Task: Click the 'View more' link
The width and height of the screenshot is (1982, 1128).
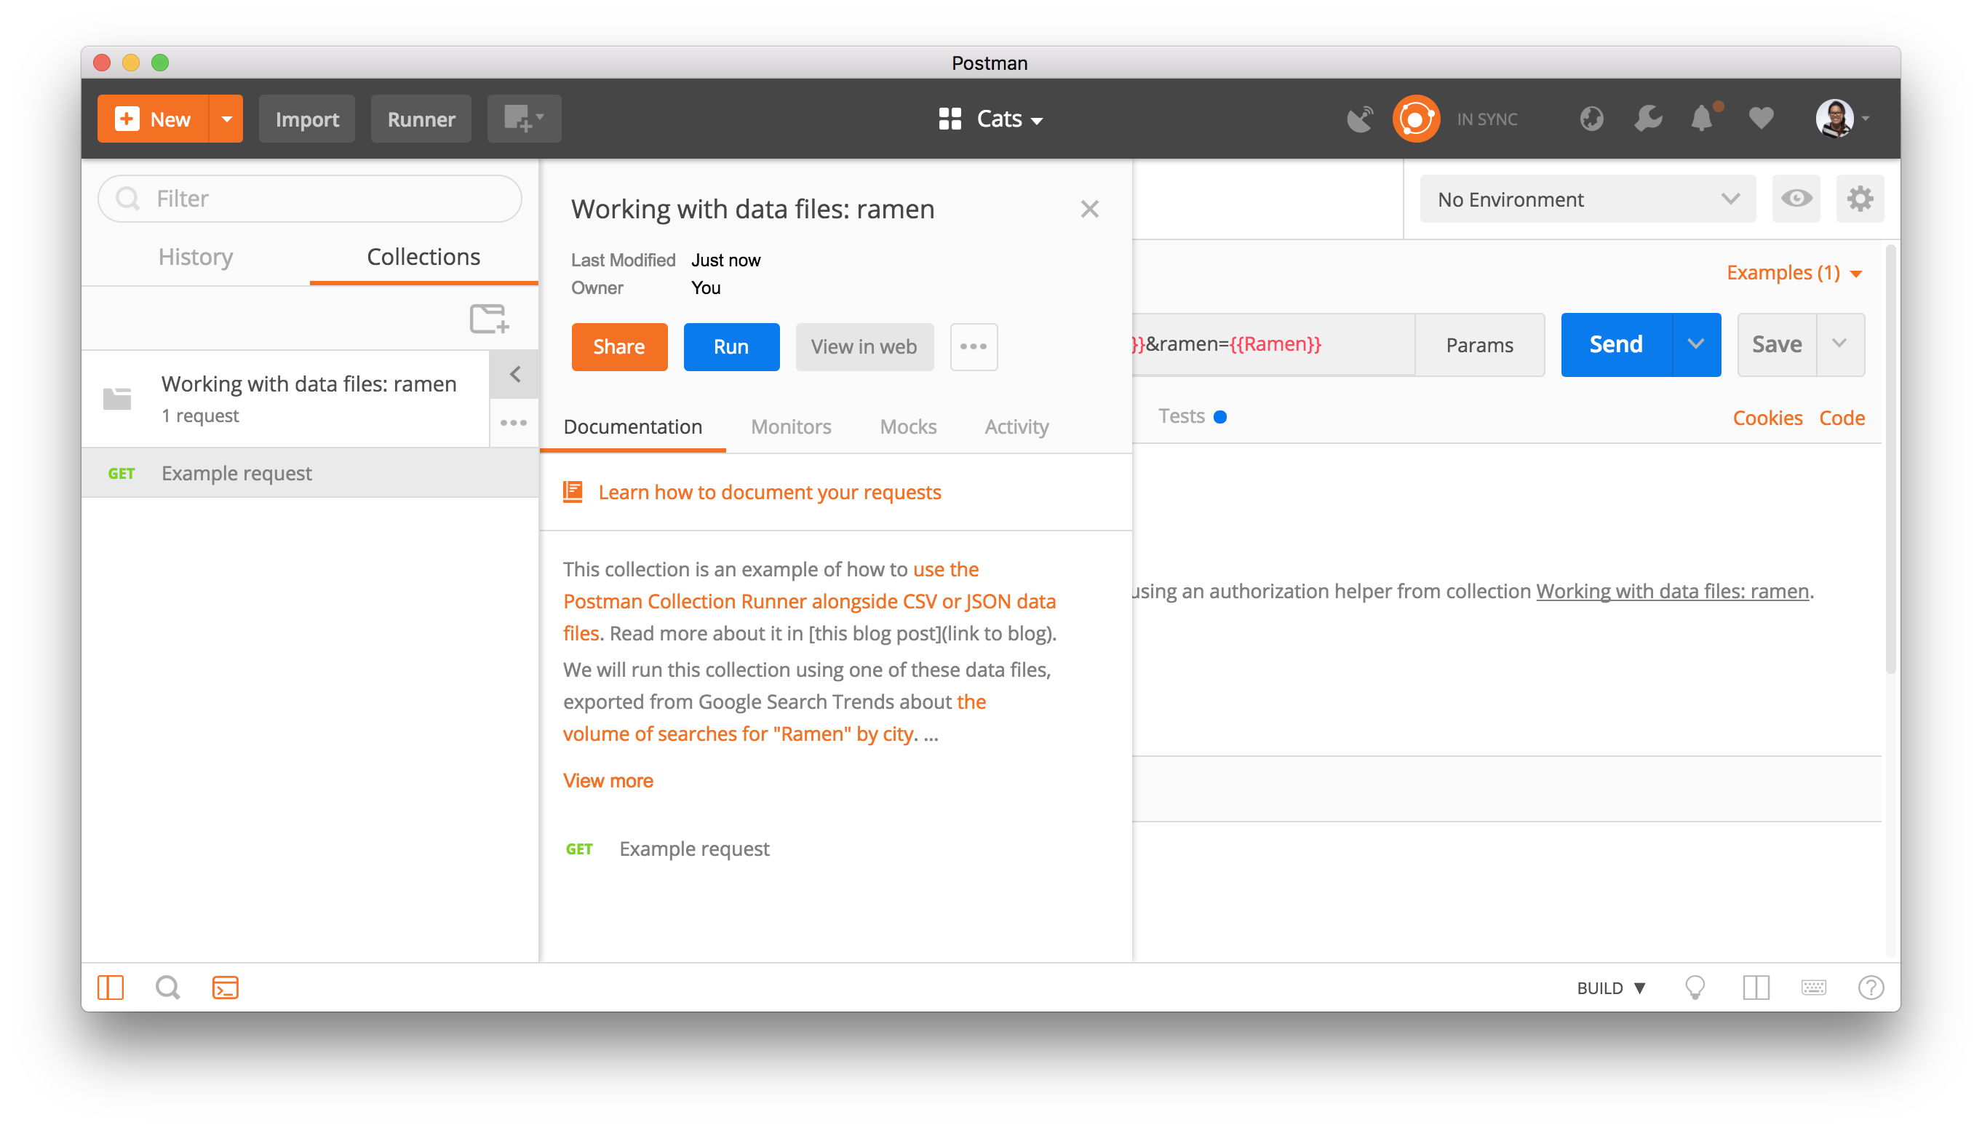Action: [608, 780]
